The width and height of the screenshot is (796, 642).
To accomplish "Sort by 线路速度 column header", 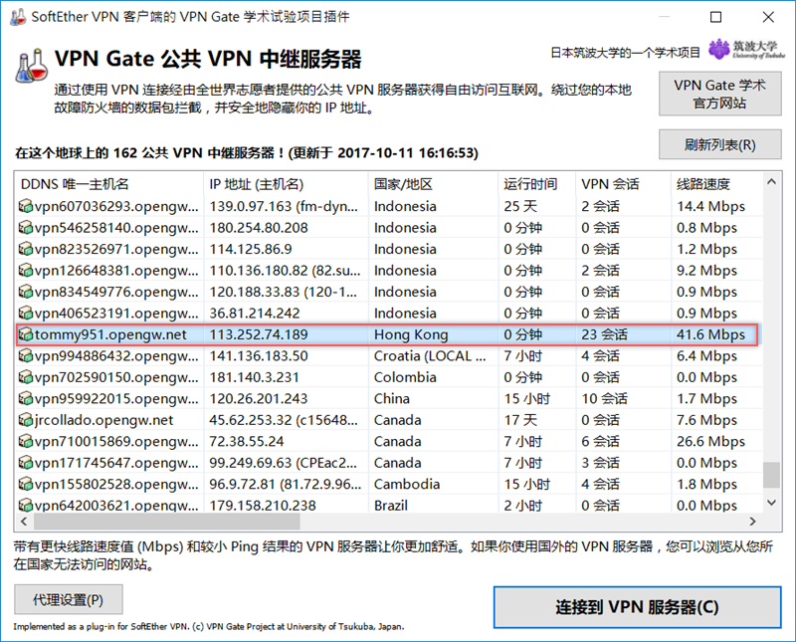I will pyautogui.click(x=716, y=184).
